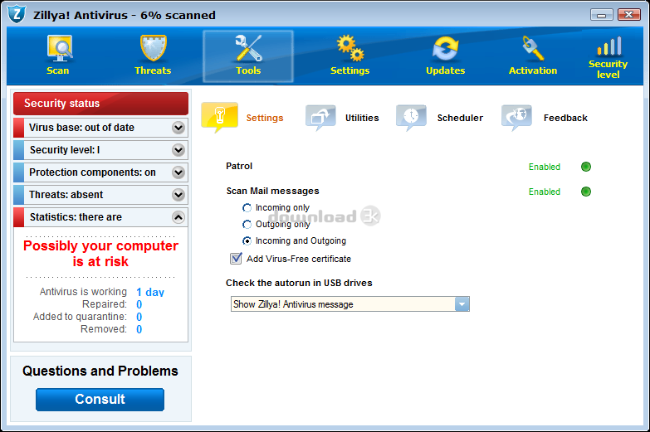
Task: Open the Updates refresh arrows icon
Action: click(x=445, y=48)
